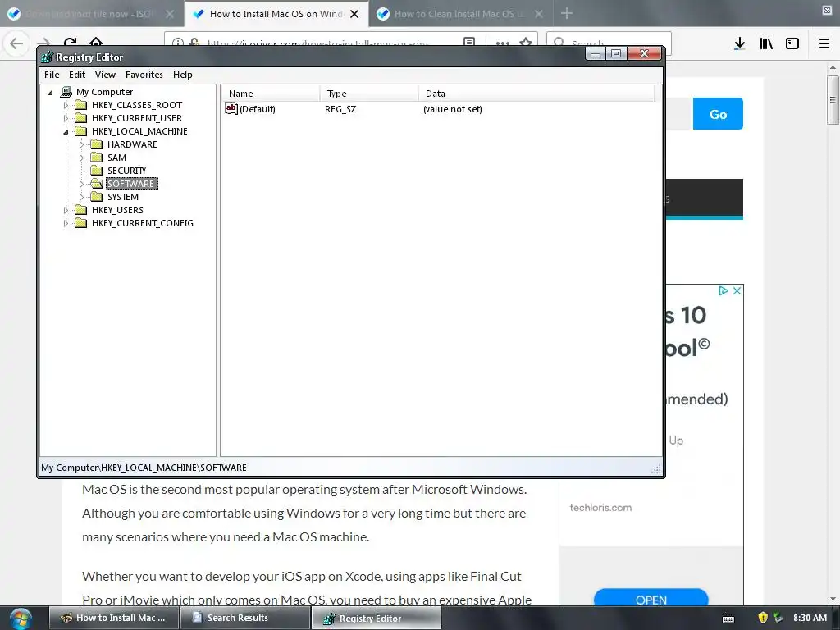This screenshot has height=630, width=840.
Task: Expand the SAM subkey
Action: tap(81, 158)
